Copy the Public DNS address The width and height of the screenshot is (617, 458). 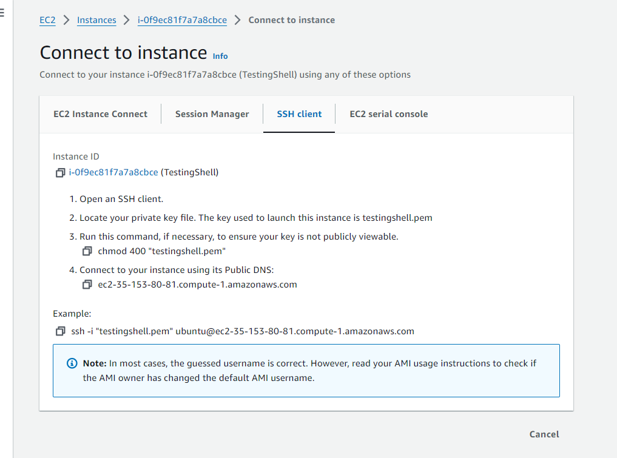point(87,285)
